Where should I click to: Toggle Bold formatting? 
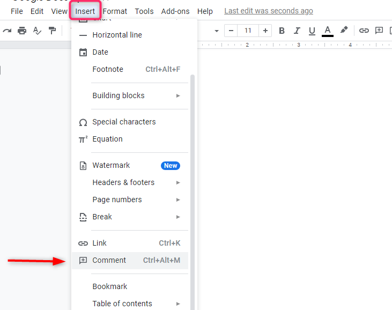pos(282,31)
